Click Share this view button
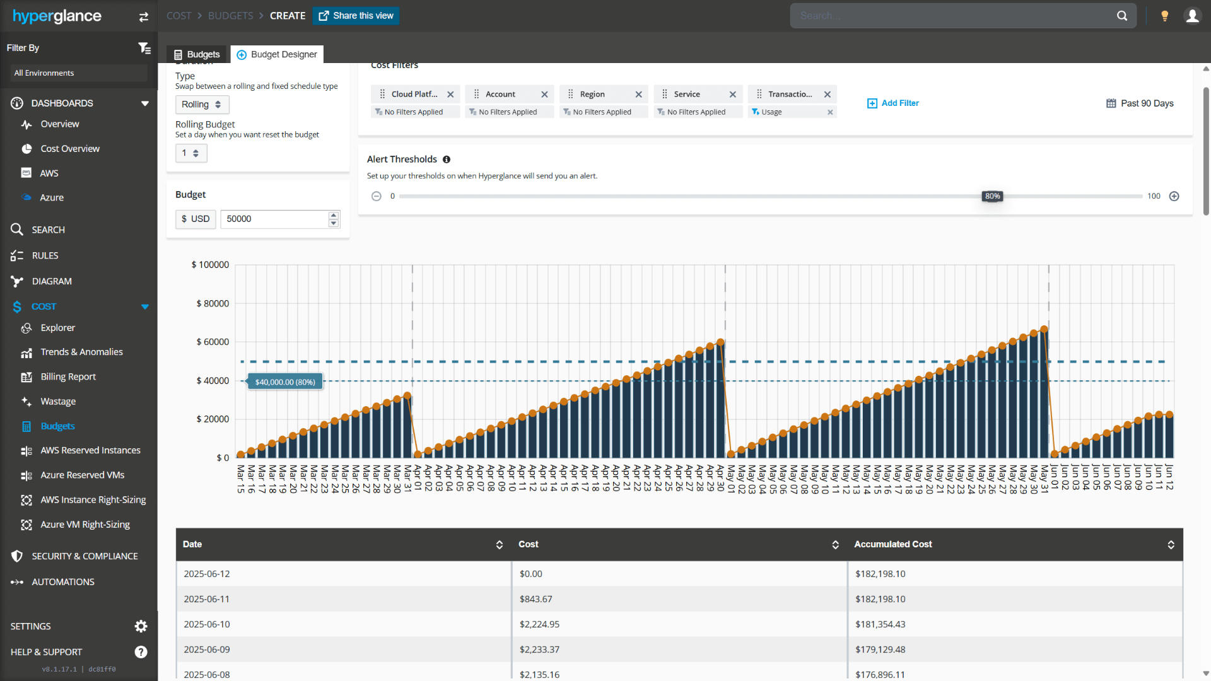 click(356, 16)
